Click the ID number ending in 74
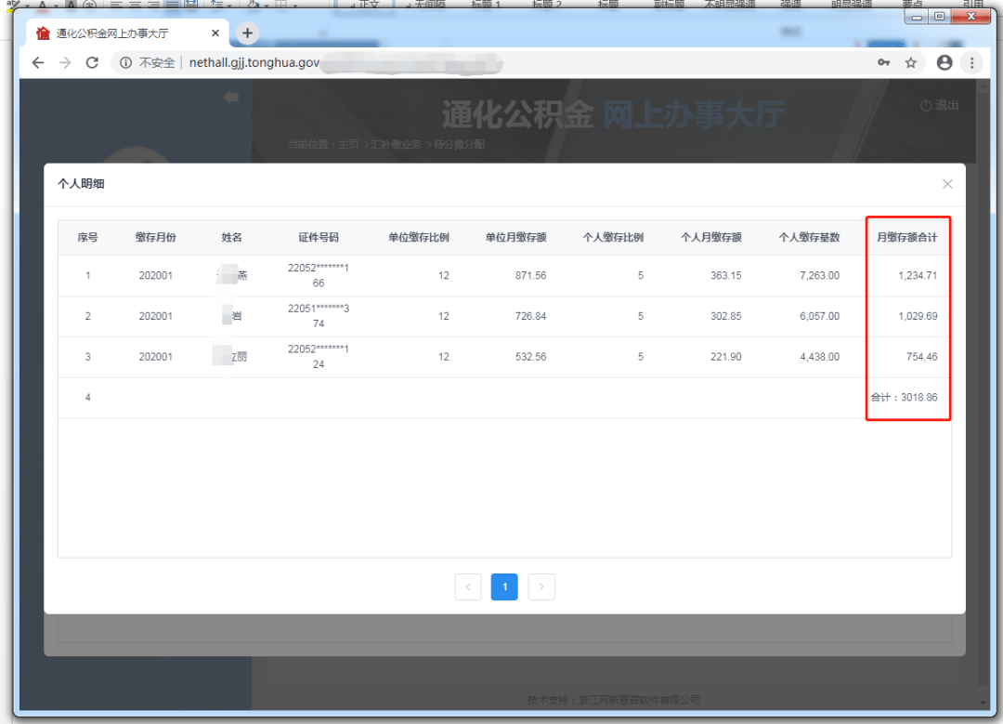This screenshot has width=1003, height=724. click(x=319, y=316)
